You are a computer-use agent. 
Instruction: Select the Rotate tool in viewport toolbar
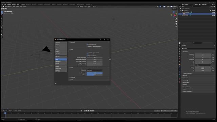2,21
